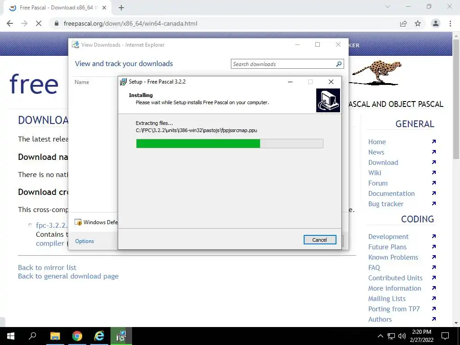
Task: Open Contributed Units link
Action: [395, 278]
